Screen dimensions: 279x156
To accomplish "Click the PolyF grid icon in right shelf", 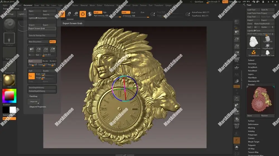I will pyautogui.click(x=237, y=126).
